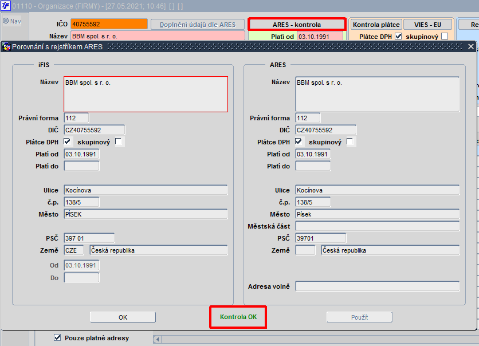Click ARES empty Země code field
The image size is (479, 346).
305,250
